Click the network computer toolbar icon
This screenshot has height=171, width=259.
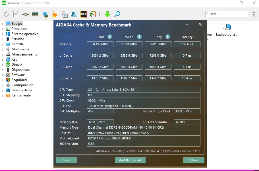pos(45,15)
